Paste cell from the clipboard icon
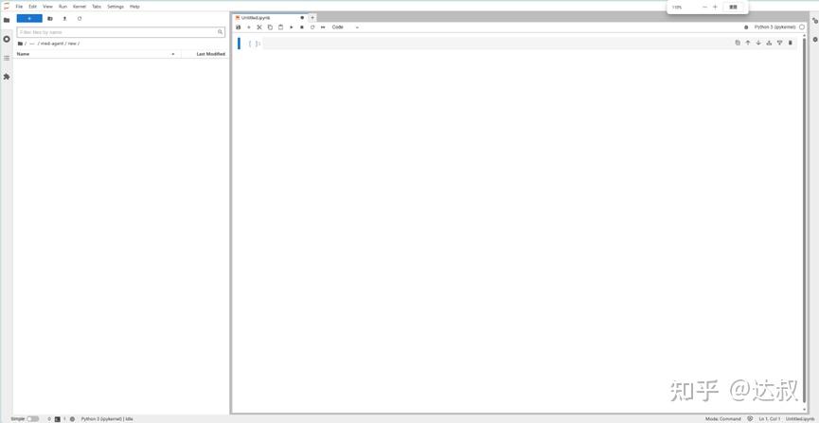 click(280, 27)
